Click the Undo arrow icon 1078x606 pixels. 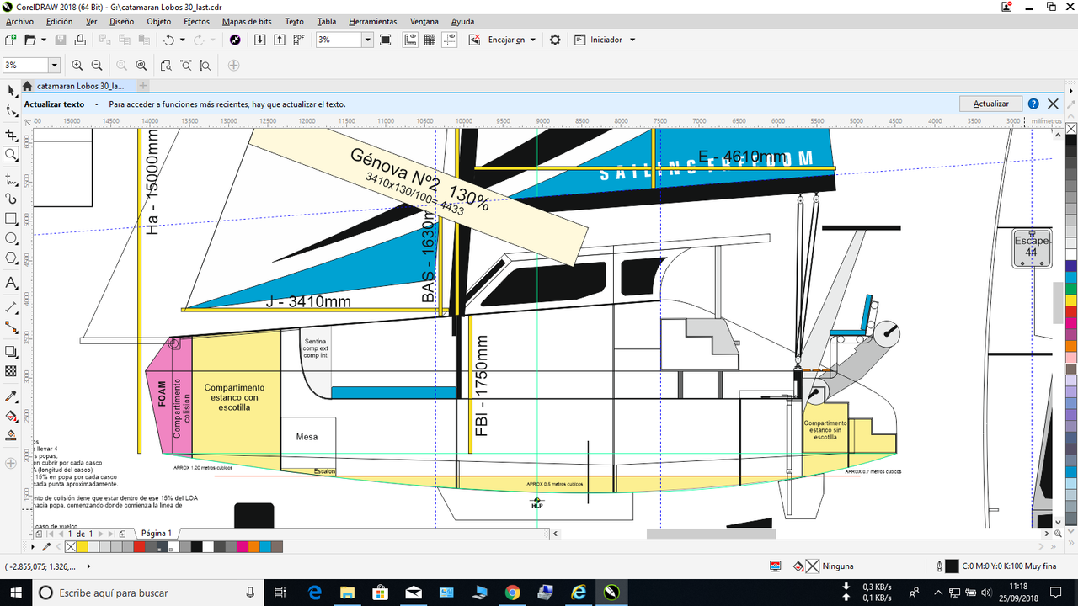coord(168,40)
